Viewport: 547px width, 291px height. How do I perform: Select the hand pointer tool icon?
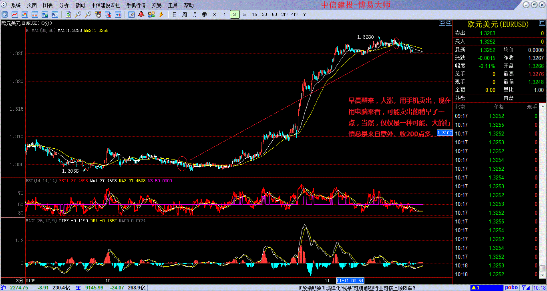coord(98,14)
